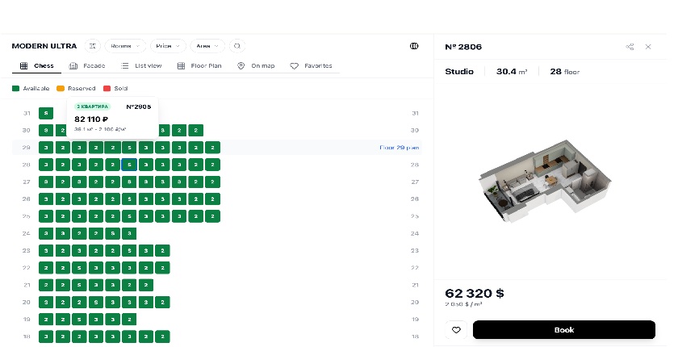This screenshot has height=347, width=678.
Task: Click the MODERN ULTRA project title
Action: click(44, 46)
